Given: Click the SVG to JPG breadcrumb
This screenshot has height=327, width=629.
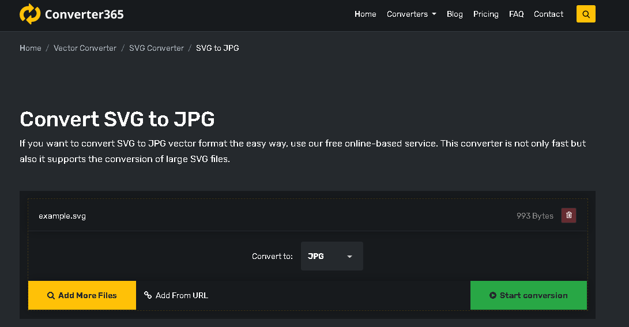Looking at the screenshot, I should [x=217, y=48].
